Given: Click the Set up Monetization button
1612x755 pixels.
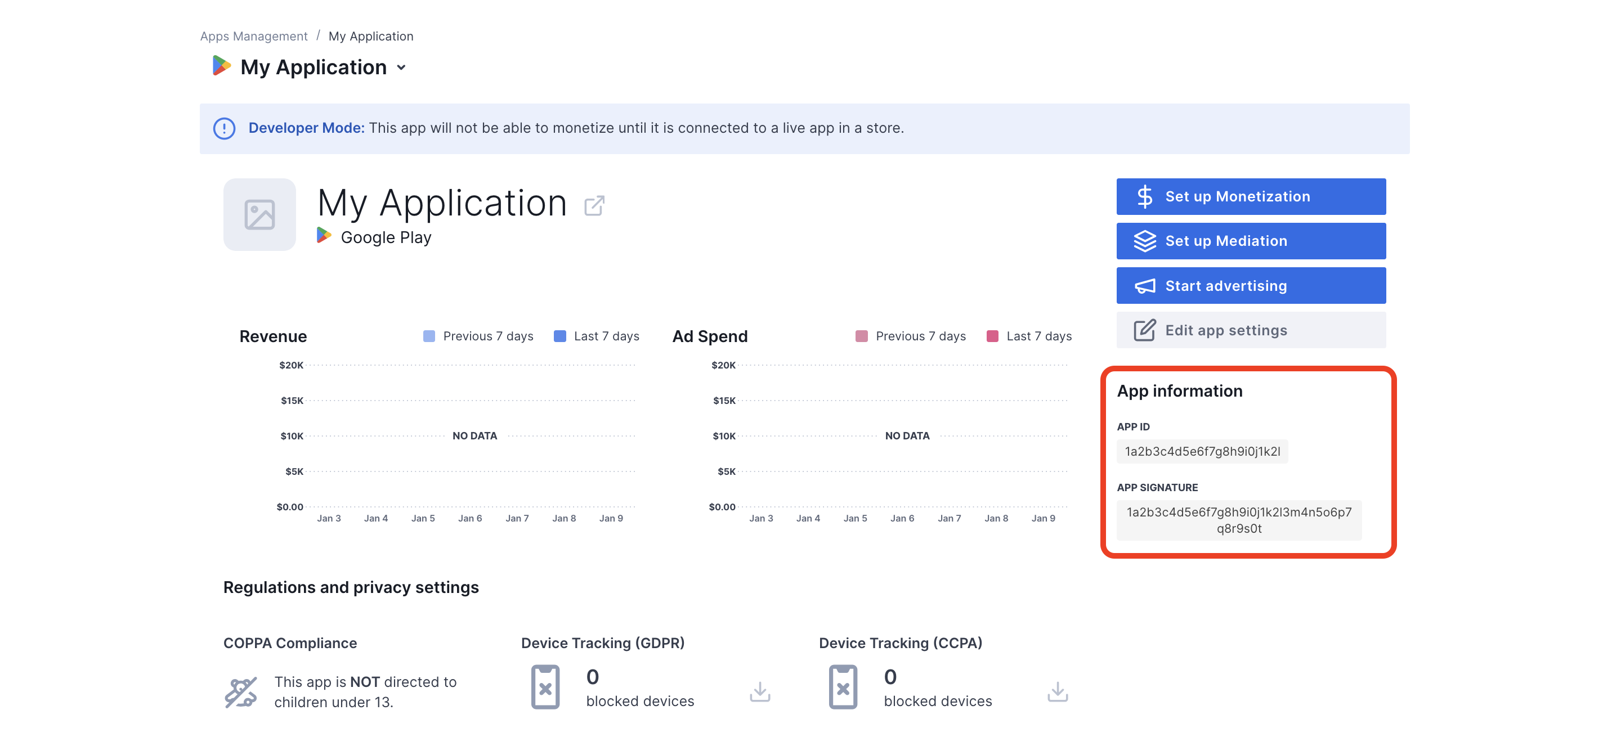Looking at the screenshot, I should click(x=1250, y=196).
